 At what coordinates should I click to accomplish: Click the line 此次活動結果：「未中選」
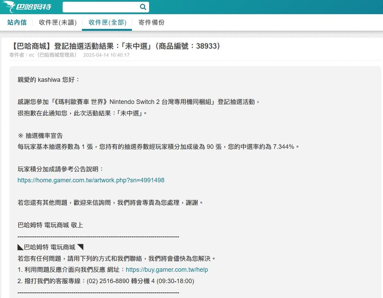(x=82, y=113)
